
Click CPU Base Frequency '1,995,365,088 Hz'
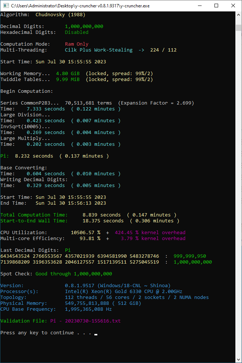pos(88,309)
